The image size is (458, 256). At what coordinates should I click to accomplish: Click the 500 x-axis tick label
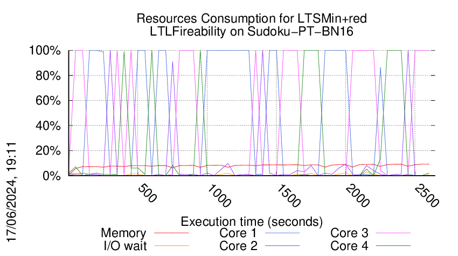click(x=147, y=193)
